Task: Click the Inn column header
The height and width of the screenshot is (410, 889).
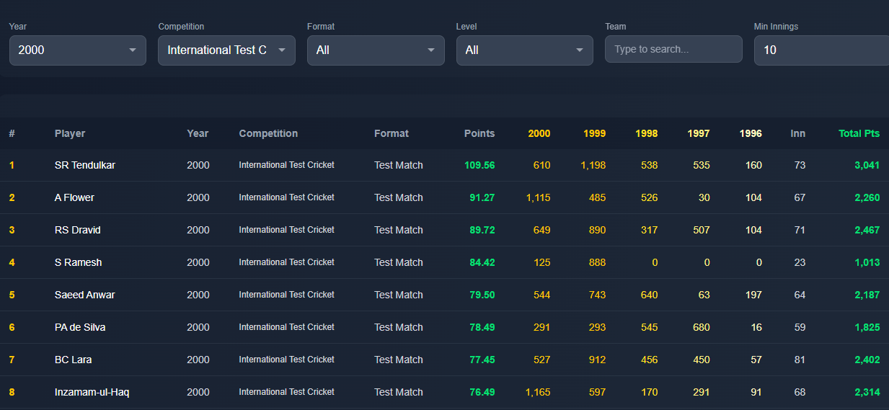Action: pyautogui.click(x=797, y=133)
